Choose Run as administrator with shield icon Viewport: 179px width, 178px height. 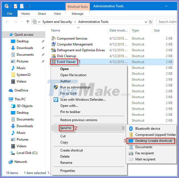pos(75,87)
